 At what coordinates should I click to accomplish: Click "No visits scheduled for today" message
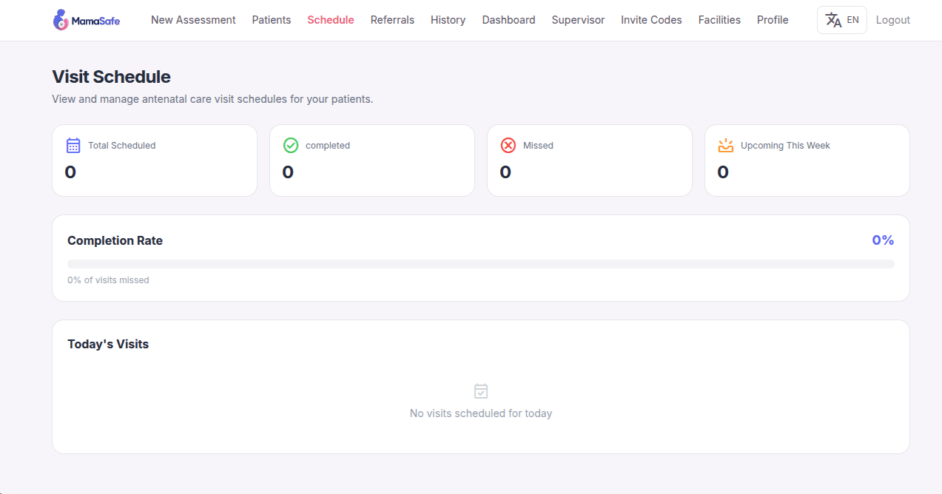pos(481,413)
